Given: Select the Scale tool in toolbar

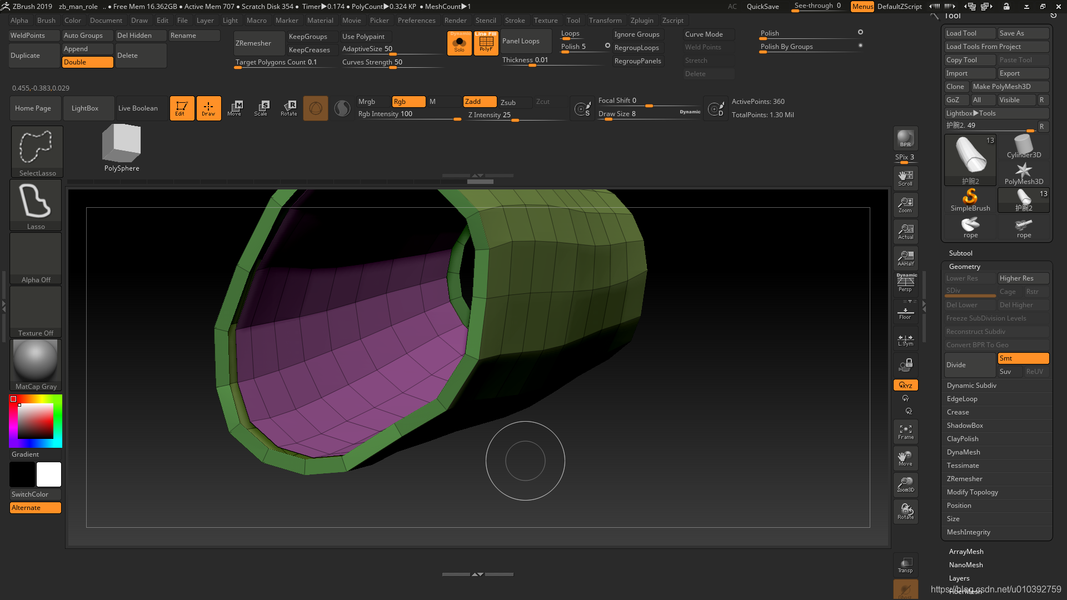Looking at the screenshot, I should click(262, 108).
